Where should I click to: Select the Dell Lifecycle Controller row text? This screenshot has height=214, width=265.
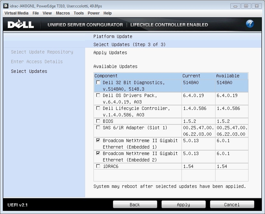(136, 112)
